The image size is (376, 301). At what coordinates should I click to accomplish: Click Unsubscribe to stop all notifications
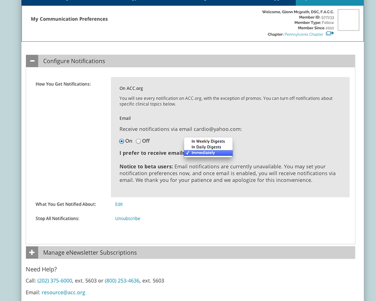pos(127,218)
